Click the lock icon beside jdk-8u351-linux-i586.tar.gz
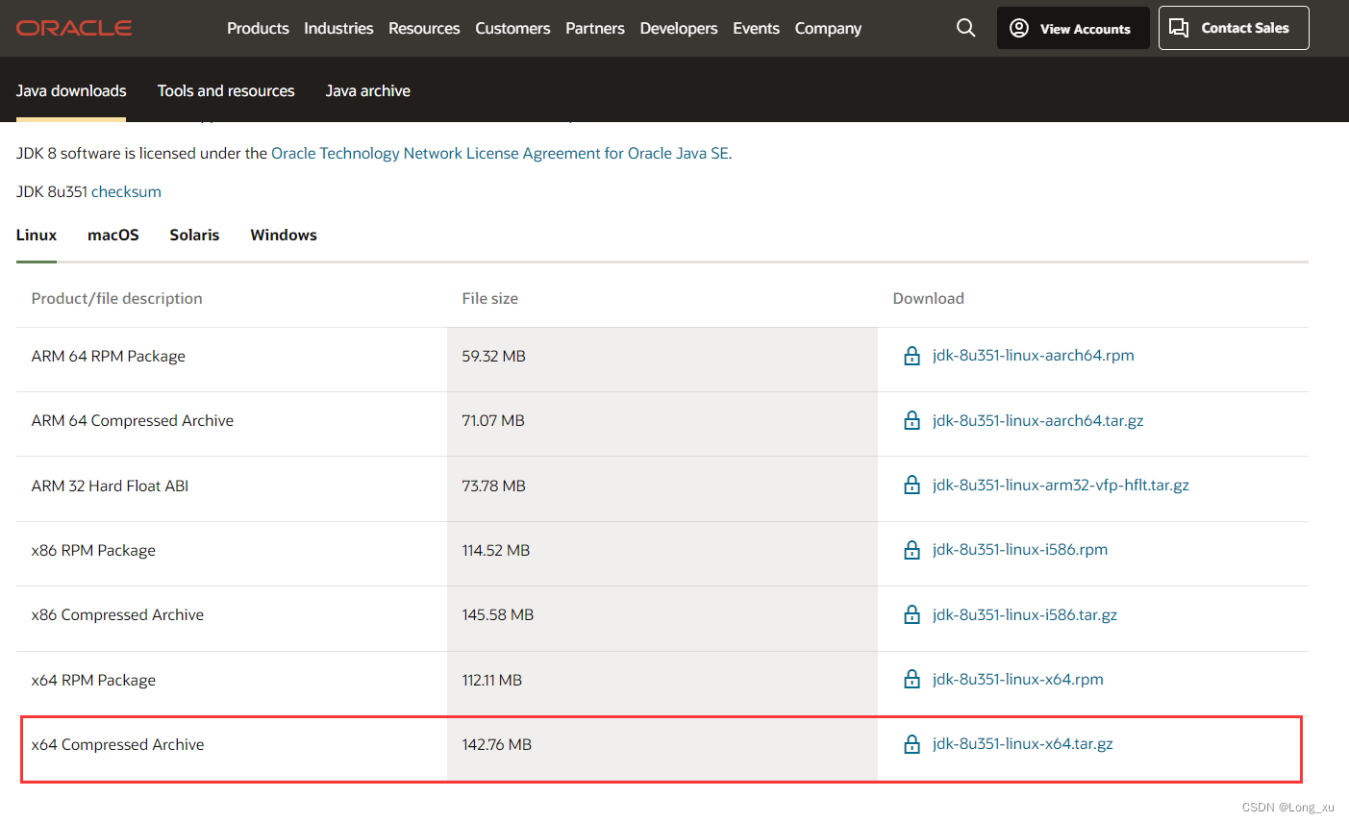1349x823 pixels. tap(912, 614)
